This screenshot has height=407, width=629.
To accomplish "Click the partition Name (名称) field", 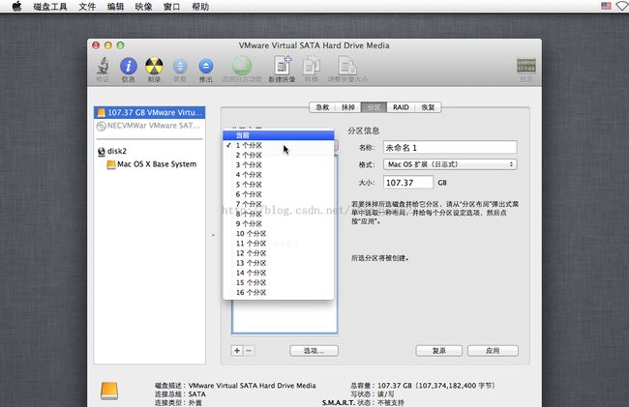I will [x=450, y=147].
